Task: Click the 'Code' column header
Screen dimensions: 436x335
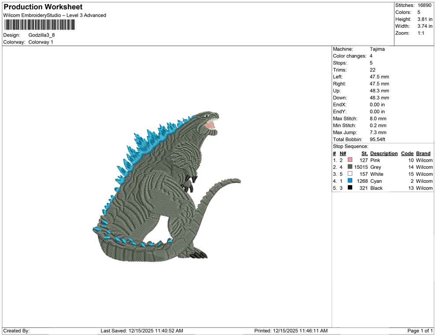Action: click(x=407, y=153)
